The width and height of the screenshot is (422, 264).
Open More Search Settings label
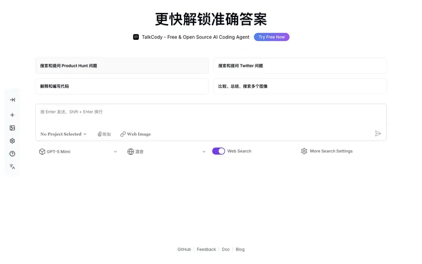click(x=331, y=151)
